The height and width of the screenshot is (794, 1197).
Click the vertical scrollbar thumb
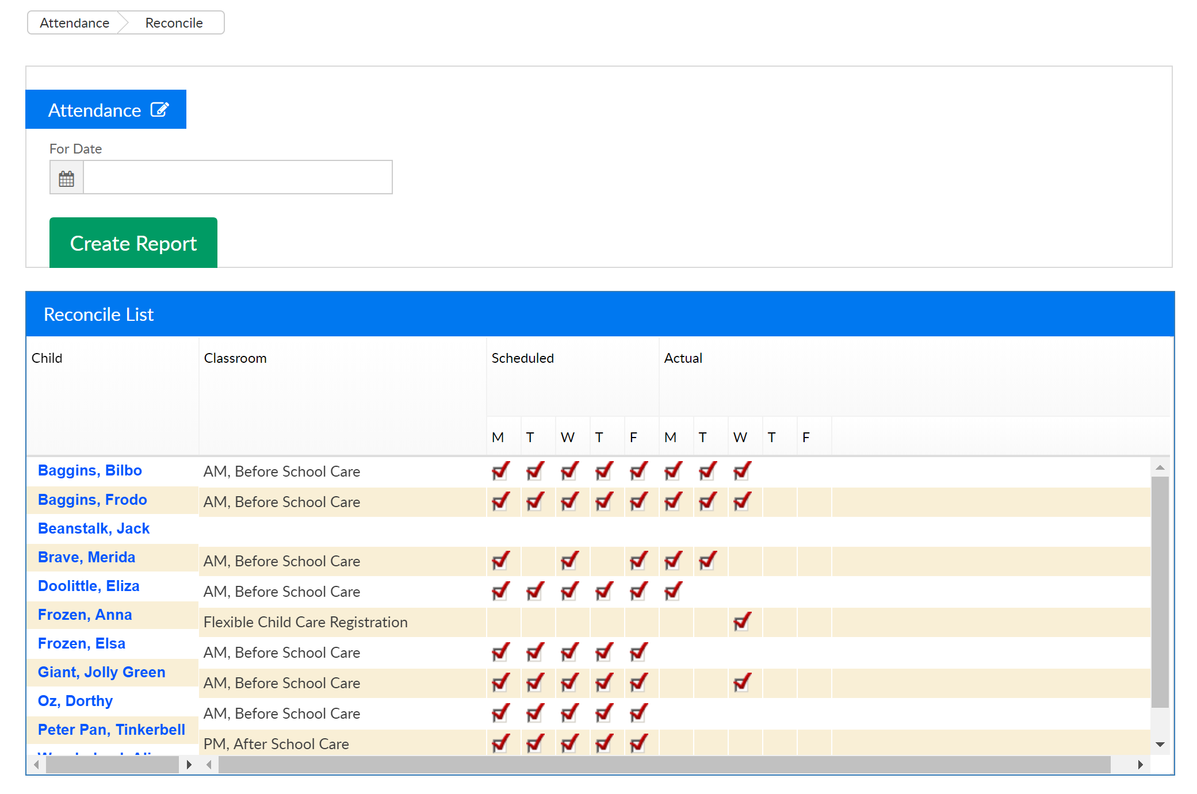[1160, 592]
